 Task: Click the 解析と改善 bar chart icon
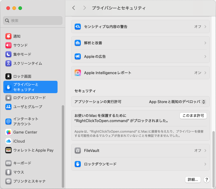[78, 43]
